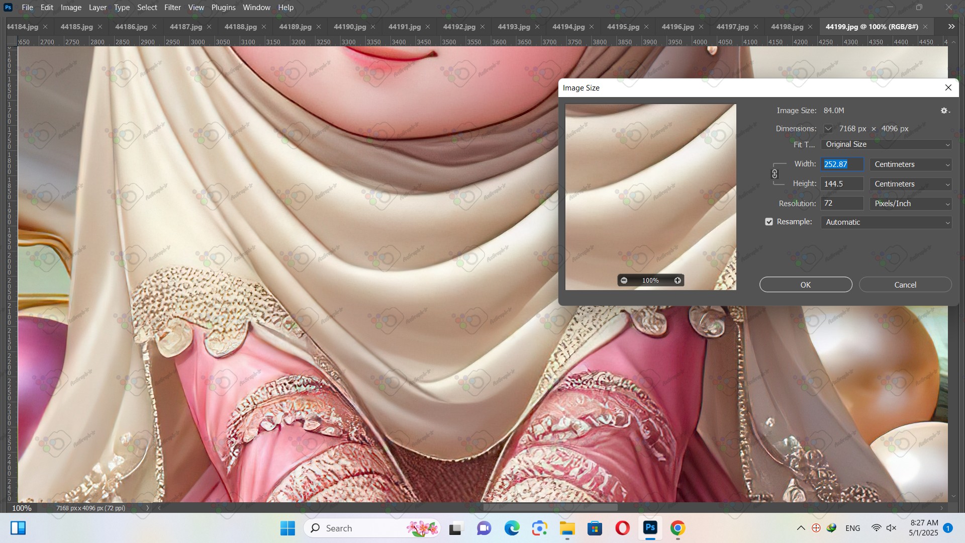Close the 44199.jpg document tab
This screenshot has height=543, width=965.
tap(925, 27)
